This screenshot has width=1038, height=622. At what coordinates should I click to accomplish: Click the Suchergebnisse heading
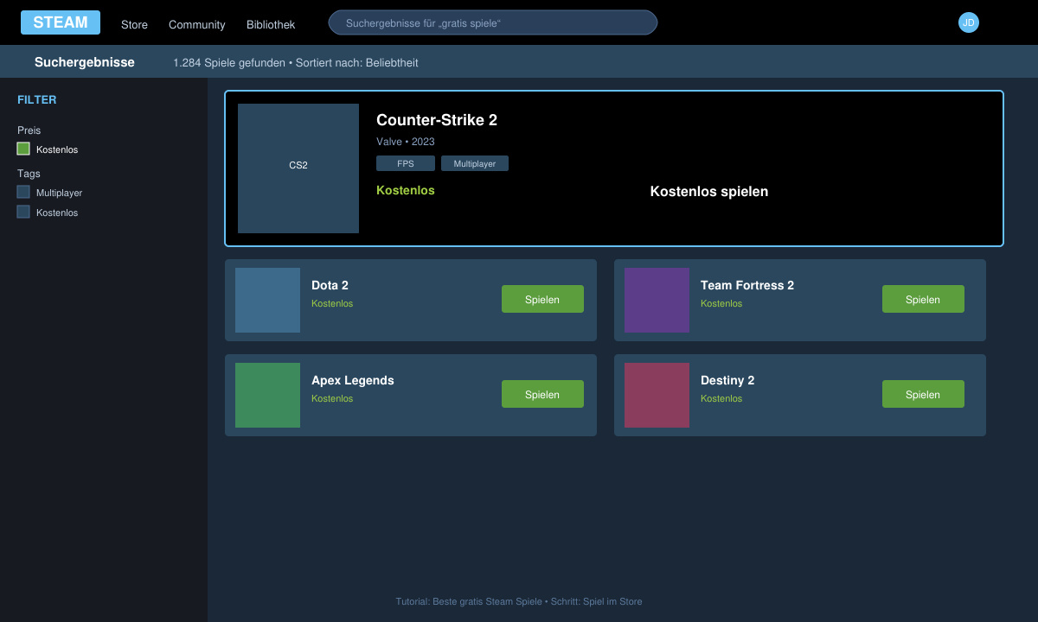click(x=85, y=62)
